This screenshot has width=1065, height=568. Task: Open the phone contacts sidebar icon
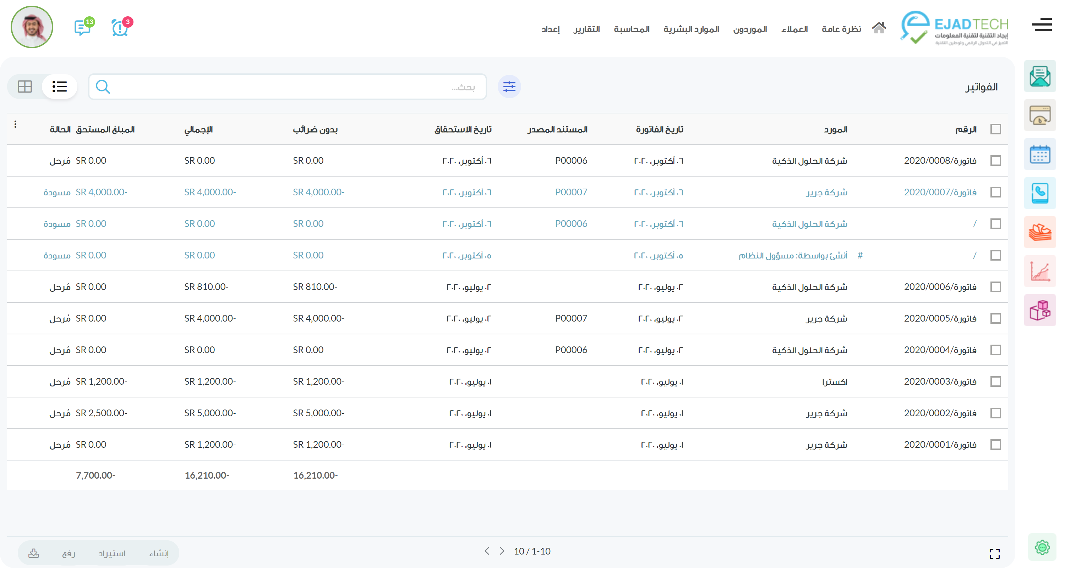coord(1040,193)
